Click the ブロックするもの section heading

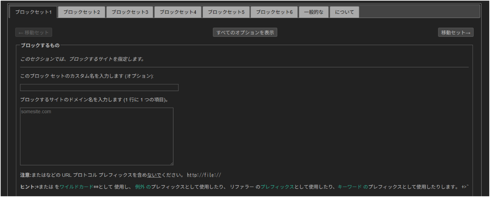tap(40, 46)
